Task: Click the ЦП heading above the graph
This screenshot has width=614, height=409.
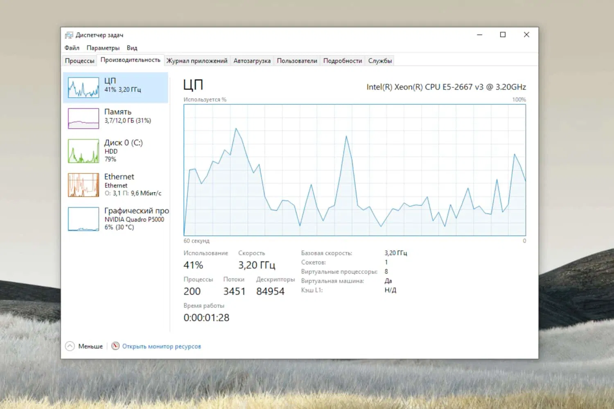Action: [x=193, y=85]
